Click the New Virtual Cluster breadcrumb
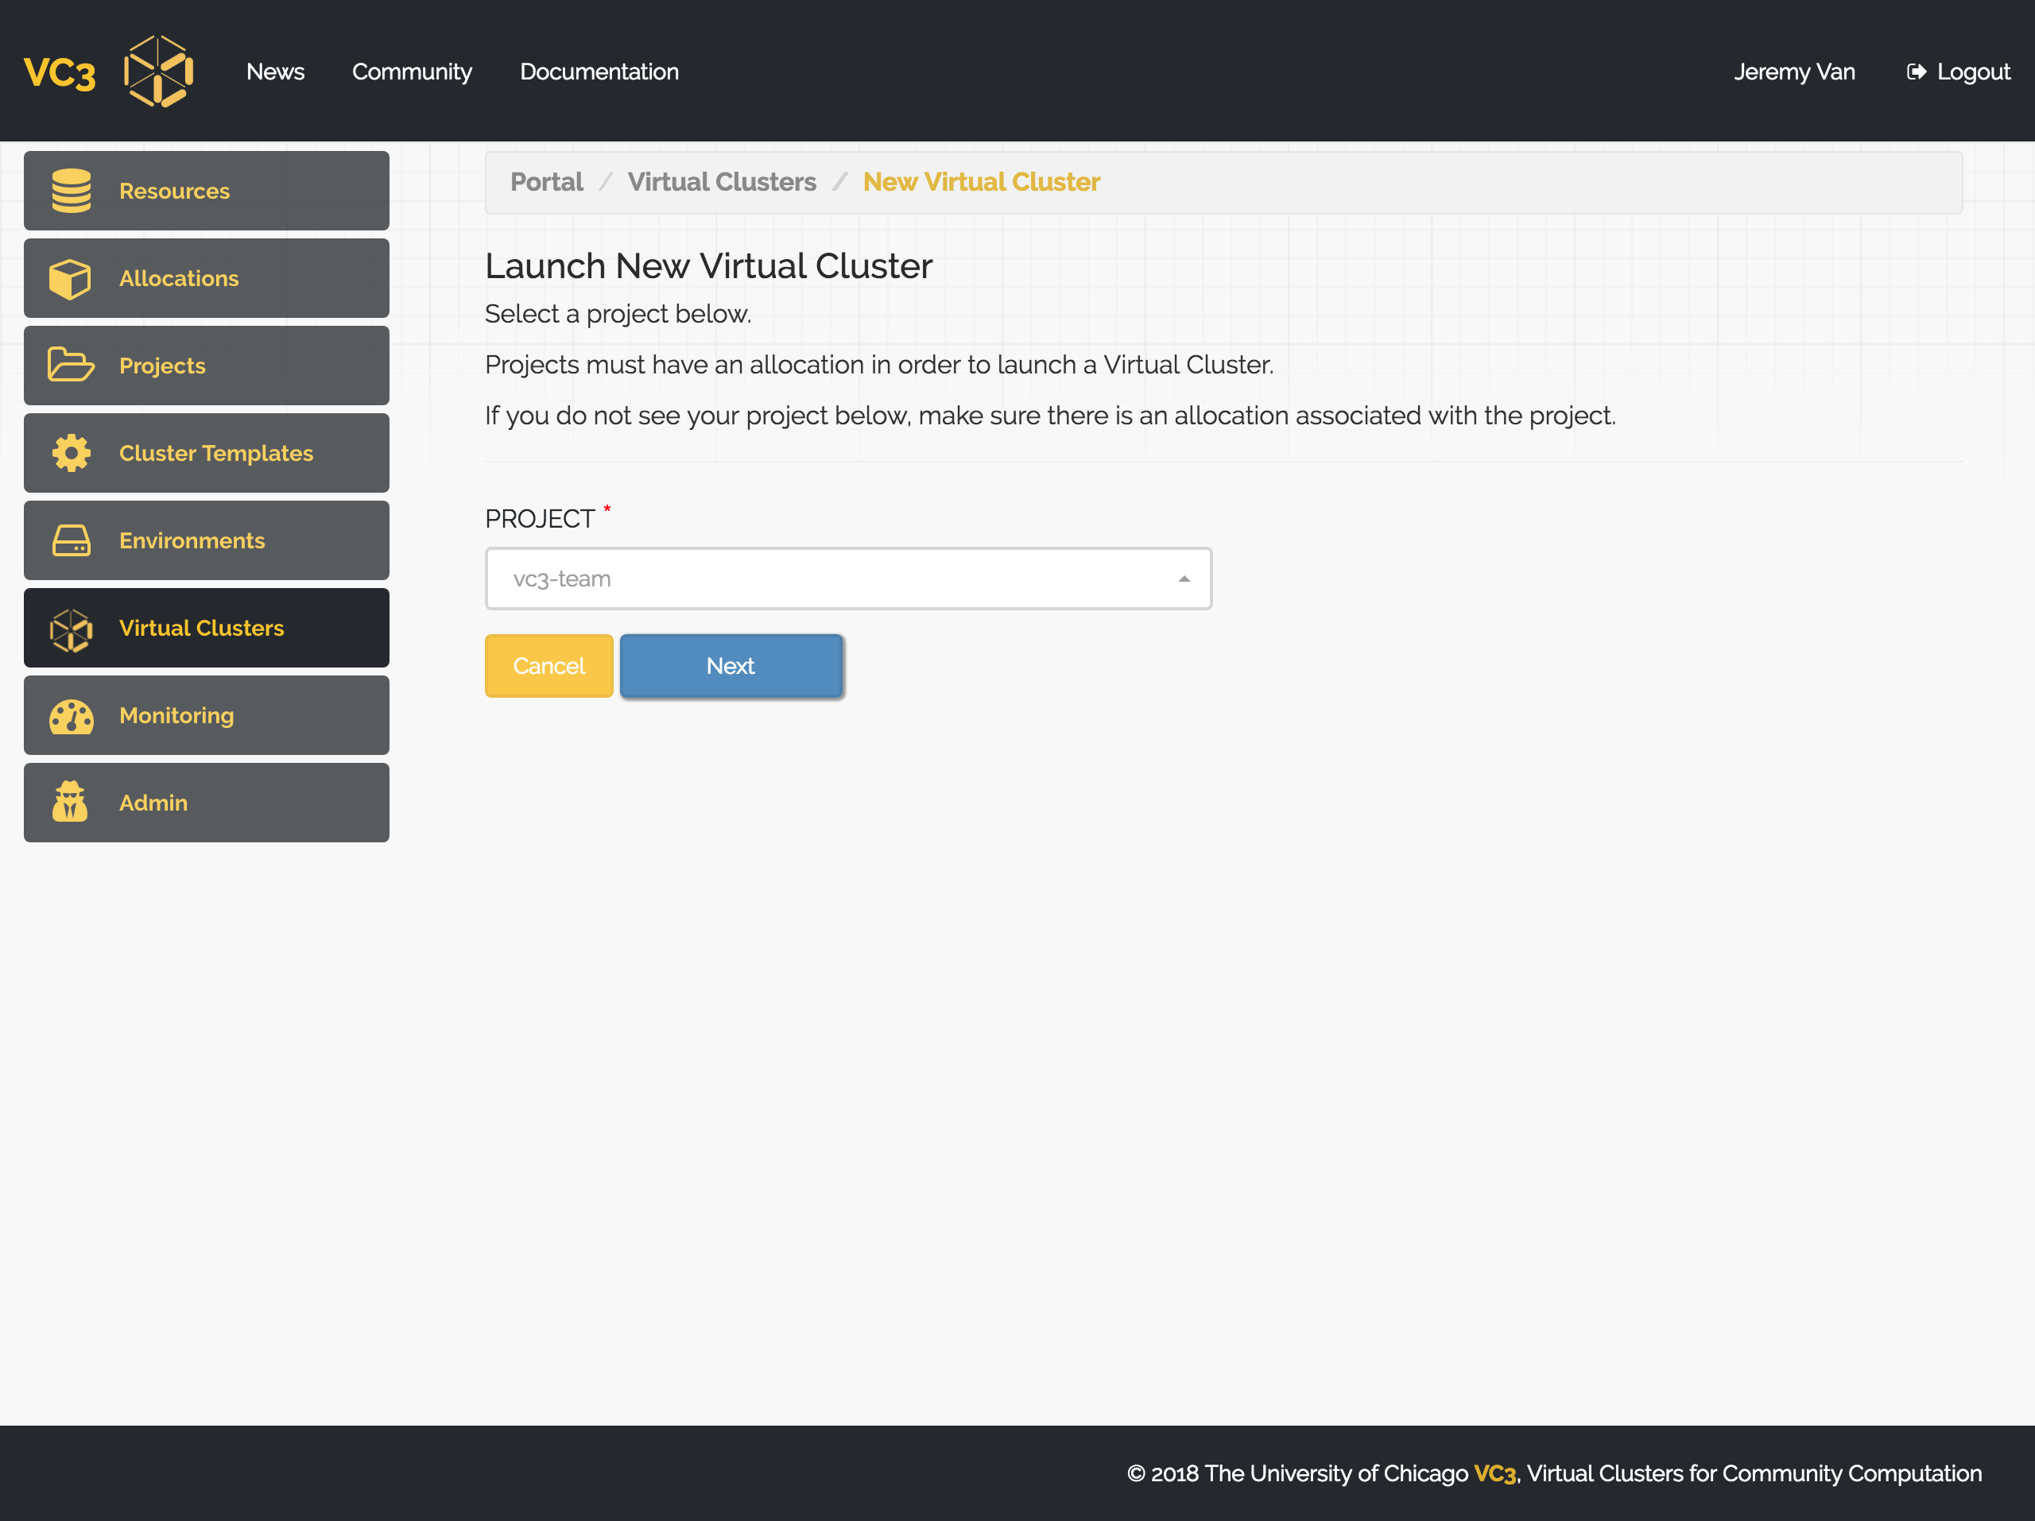 pos(981,182)
